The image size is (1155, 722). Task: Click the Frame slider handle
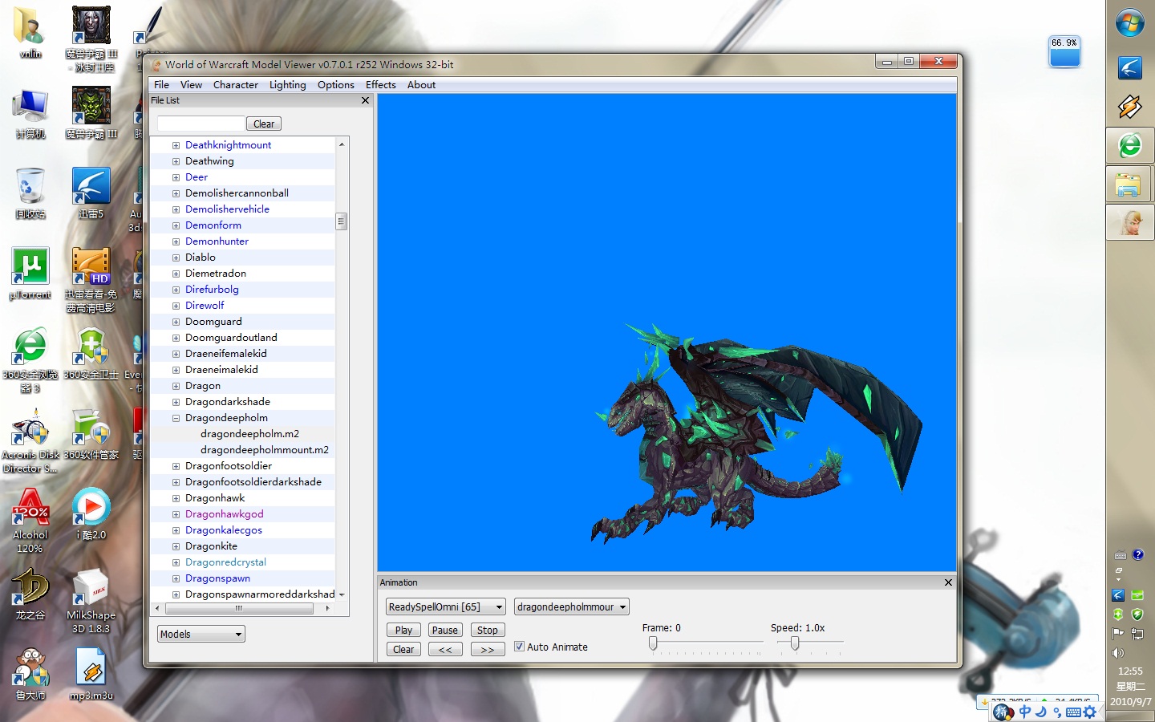[x=653, y=643]
